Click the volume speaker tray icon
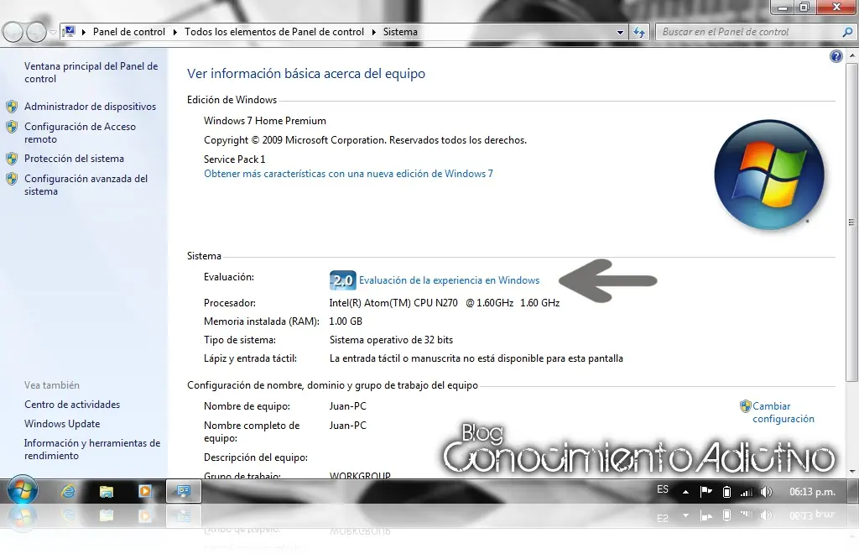Image resolution: width=859 pixels, height=554 pixels. pos(766,492)
